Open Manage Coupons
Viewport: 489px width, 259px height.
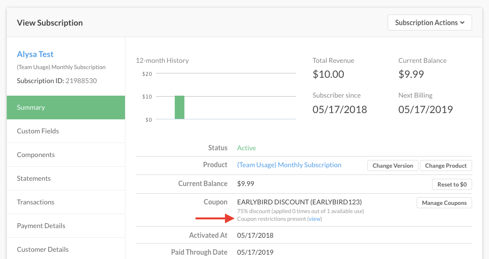point(444,203)
